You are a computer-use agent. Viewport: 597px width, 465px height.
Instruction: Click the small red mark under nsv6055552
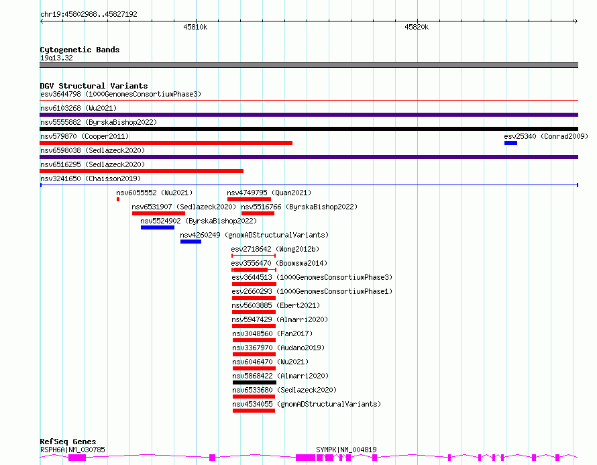coord(118,199)
